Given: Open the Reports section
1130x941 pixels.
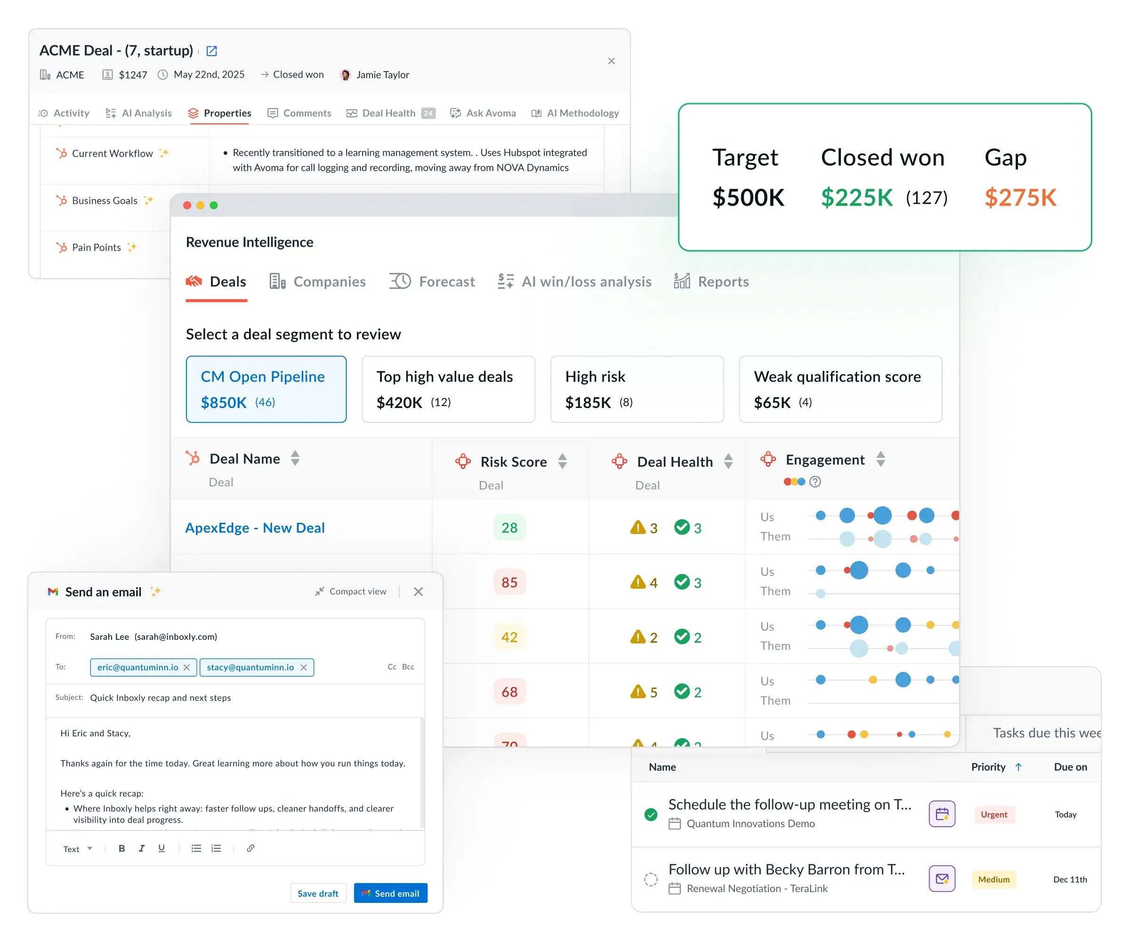Looking at the screenshot, I should (723, 281).
